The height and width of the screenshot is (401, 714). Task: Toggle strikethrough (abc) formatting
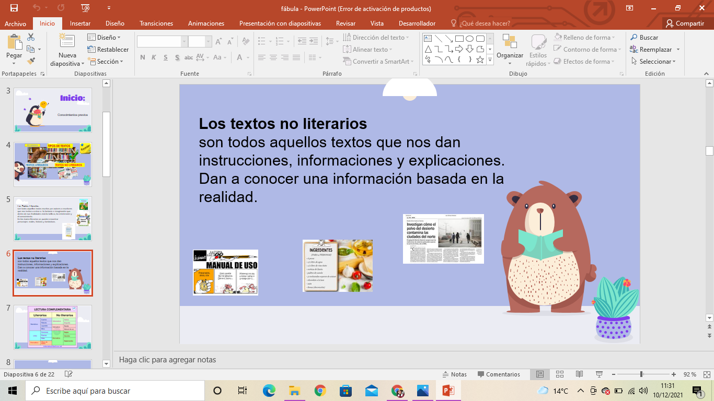click(x=189, y=57)
